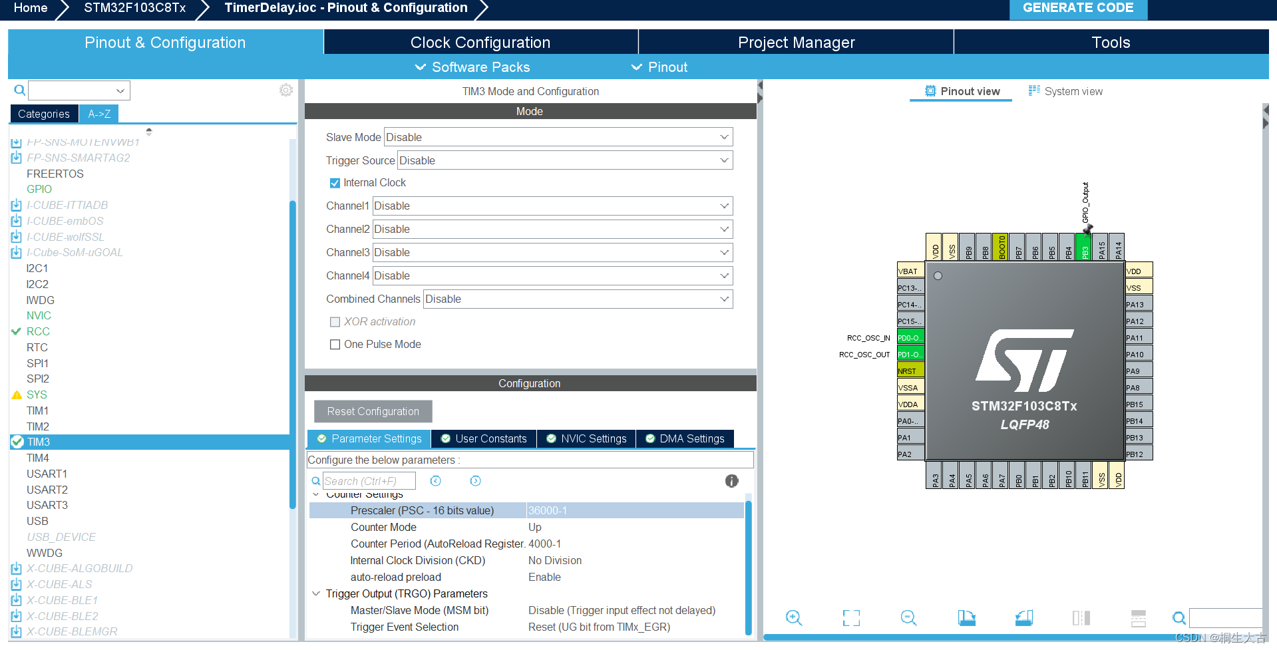Screen dimensions: 1277x650
Task: Select TIM2 in the peripheral list
Action: (38, 426)
